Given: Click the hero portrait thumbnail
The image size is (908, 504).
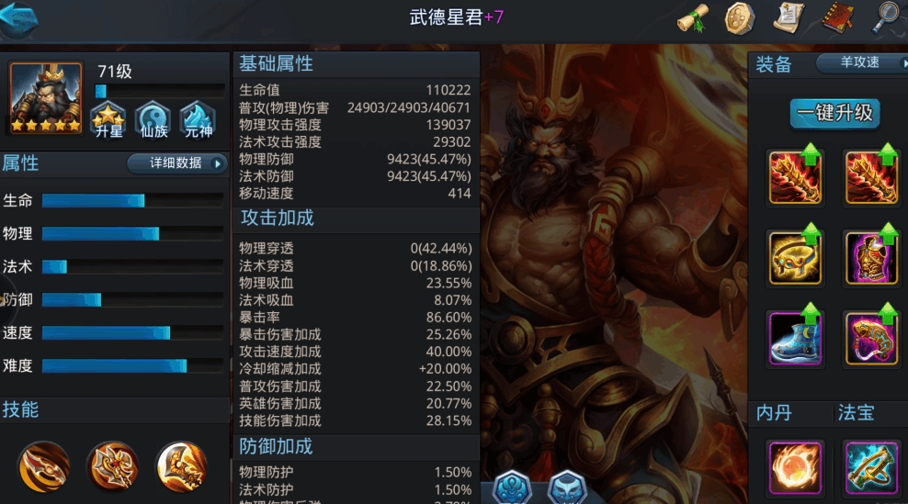Looking at the screenshot, I should 46,98.
